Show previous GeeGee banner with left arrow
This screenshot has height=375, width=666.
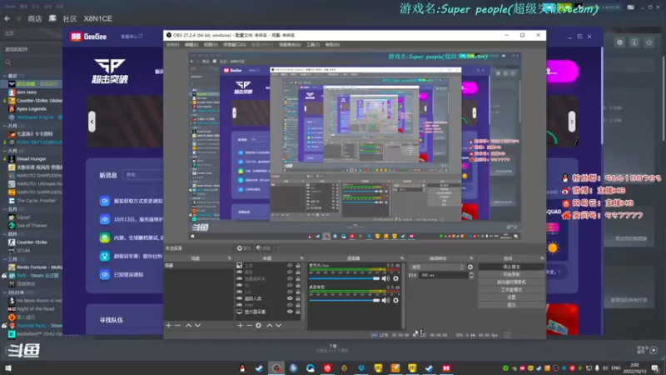click(x=92, y=122)
